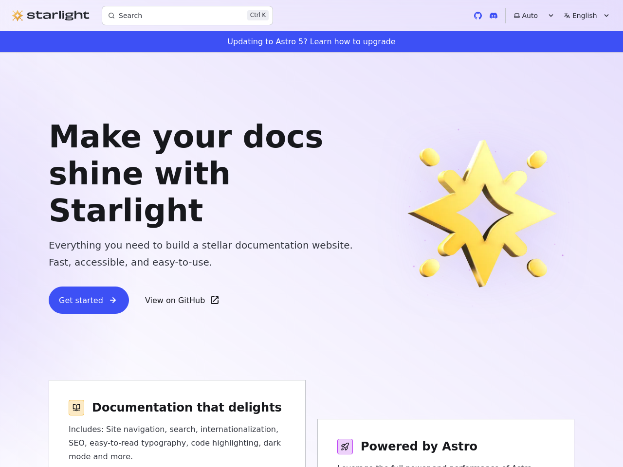Click the open-book icon on Documentation card
The image size is (623, 467).
coord(76,408)
